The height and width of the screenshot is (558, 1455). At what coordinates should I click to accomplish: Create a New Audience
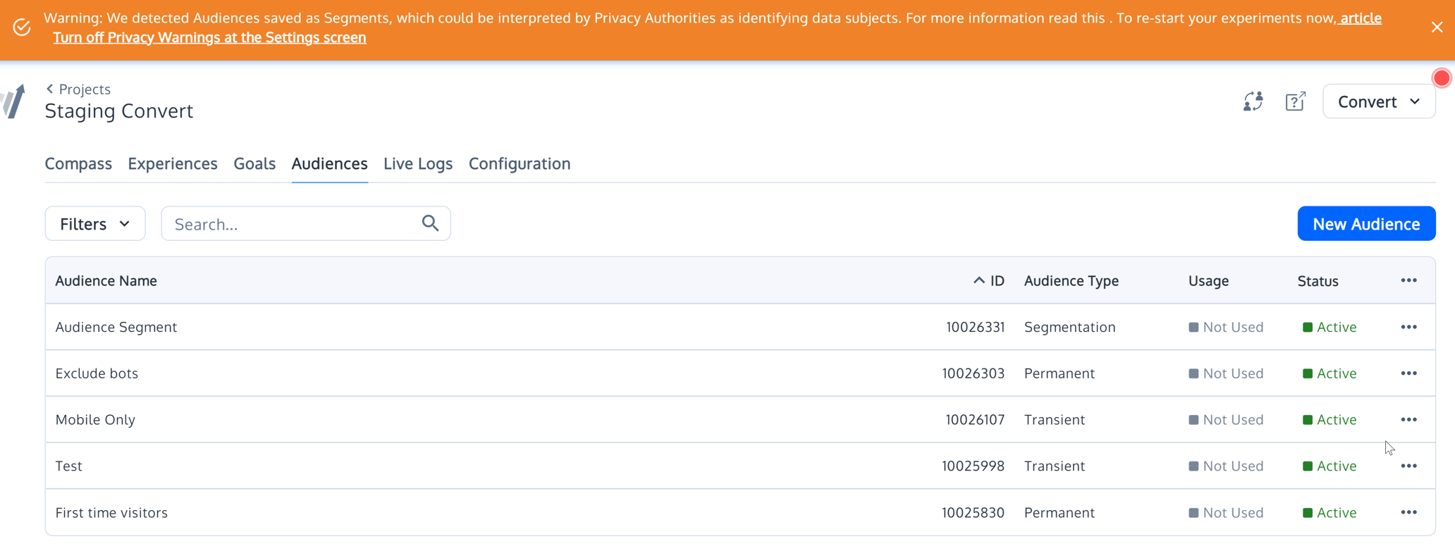point(1365,224)
